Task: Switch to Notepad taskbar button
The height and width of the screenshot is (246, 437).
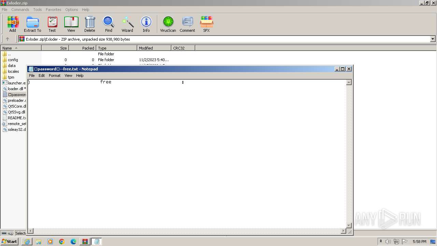Action: [97, 242]
